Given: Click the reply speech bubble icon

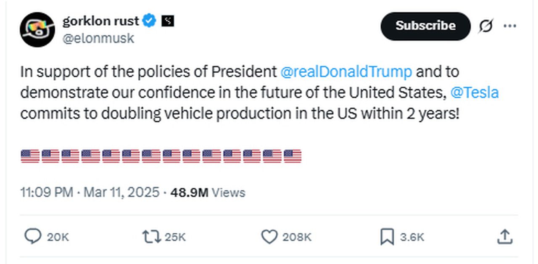Looking at the screenshot, I should [32, 237].
